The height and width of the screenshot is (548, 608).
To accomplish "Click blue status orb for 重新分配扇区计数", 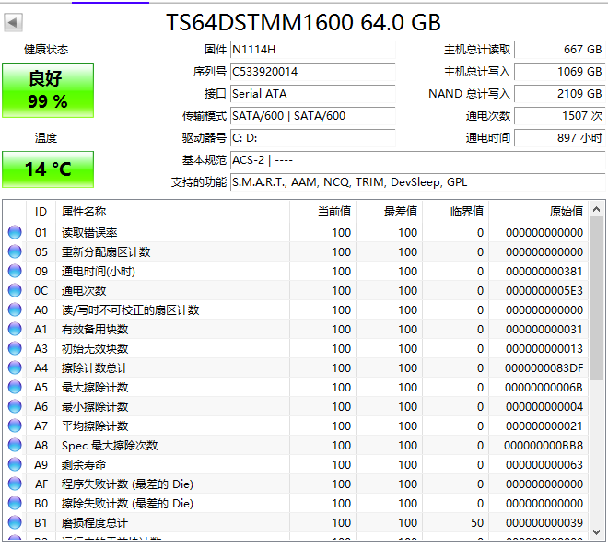I will point(15,252).
